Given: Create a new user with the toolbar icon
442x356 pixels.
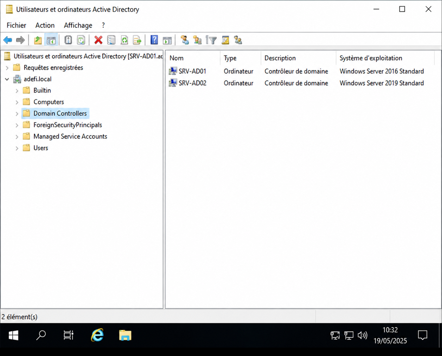Looking at the screenshot, I should click(185, 40).
